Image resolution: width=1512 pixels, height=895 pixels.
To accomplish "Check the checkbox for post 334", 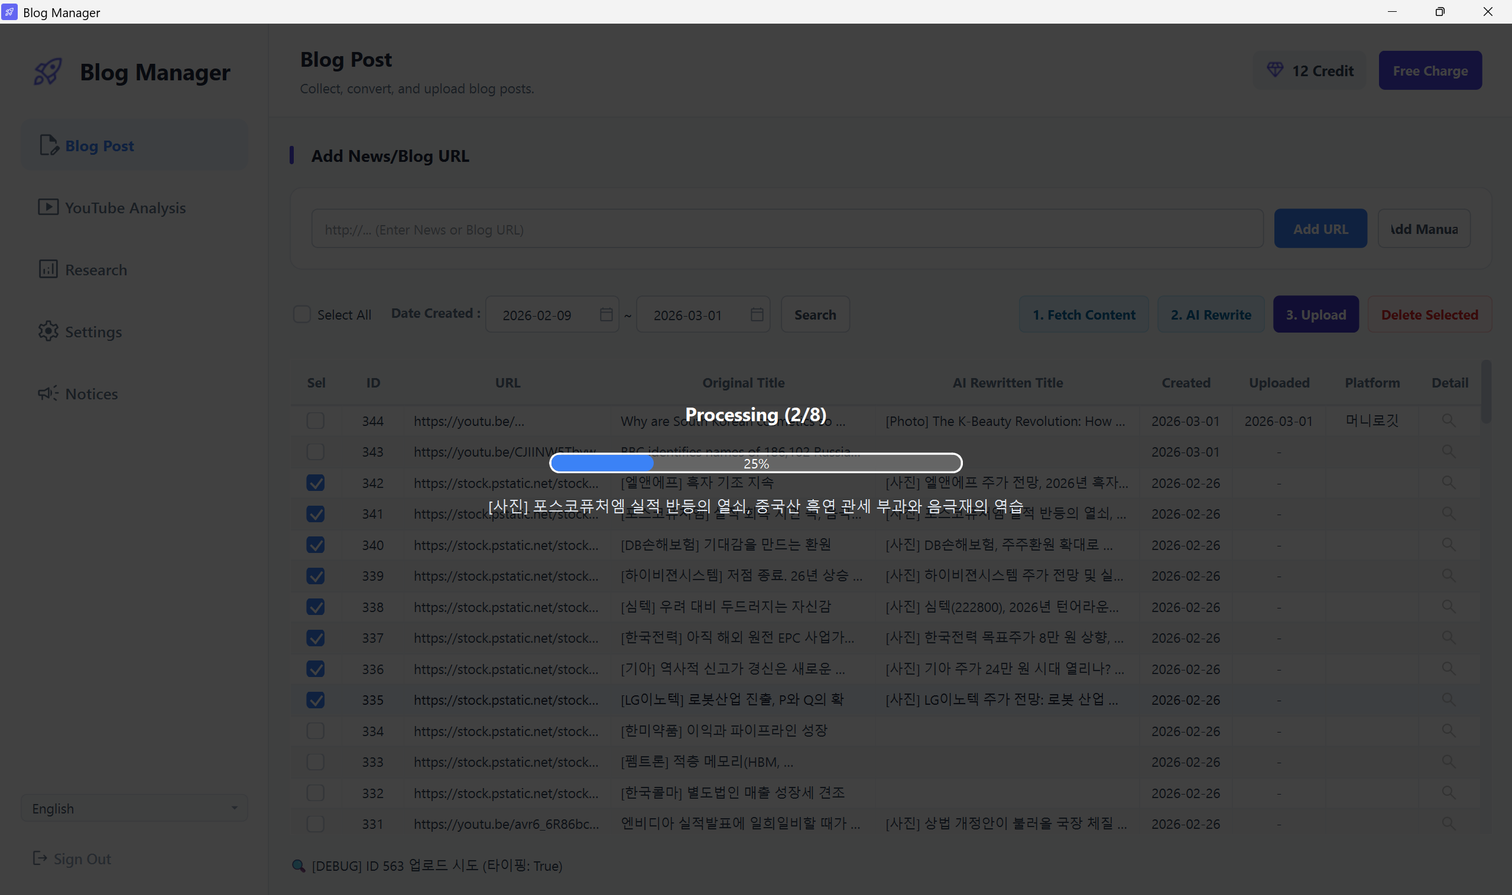I will coord(315,730).
